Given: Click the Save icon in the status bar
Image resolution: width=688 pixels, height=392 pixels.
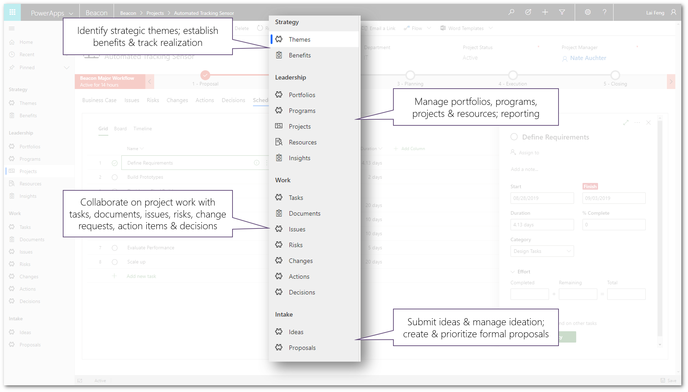Looking at the screenshot, I should 663,380.
